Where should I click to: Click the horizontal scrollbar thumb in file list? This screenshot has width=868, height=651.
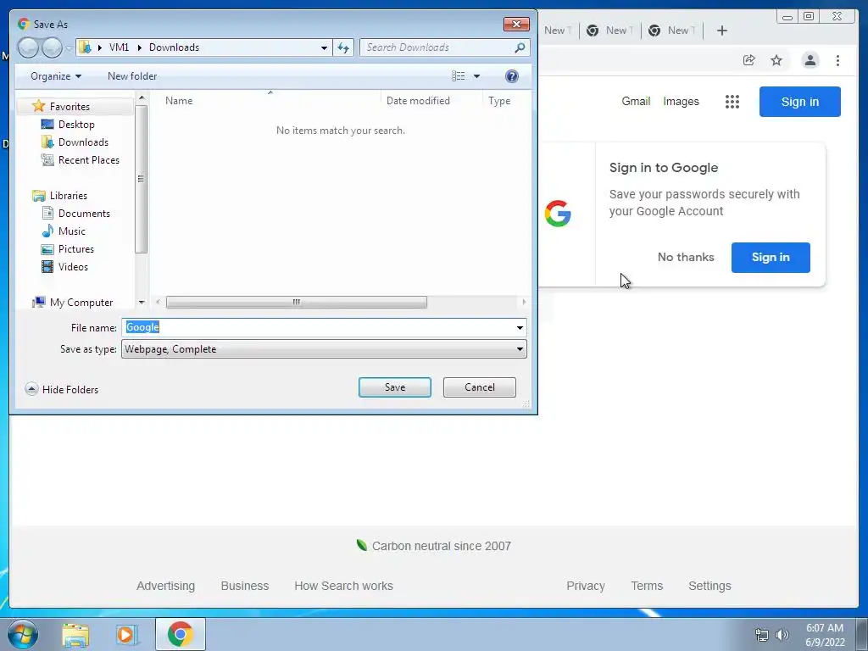pos(296,303)
